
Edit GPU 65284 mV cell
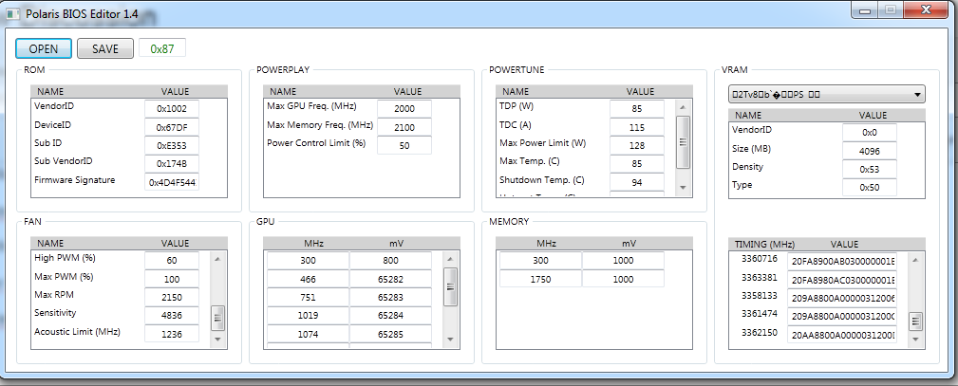391,316
